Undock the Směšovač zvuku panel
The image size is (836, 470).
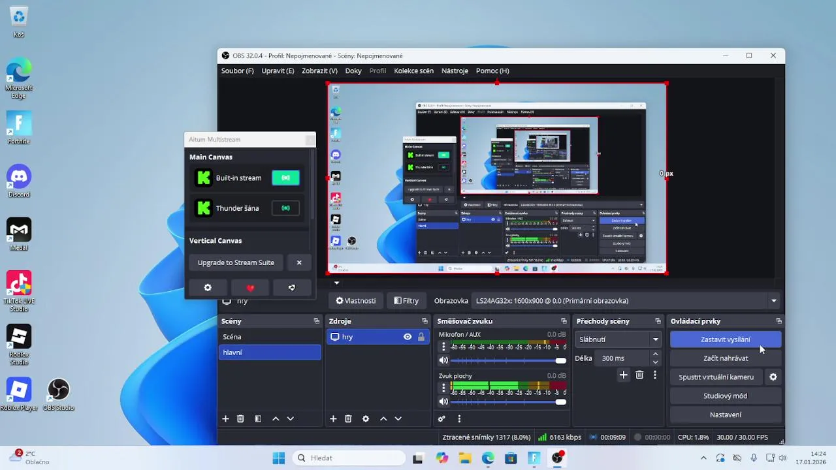pos(564,321)
